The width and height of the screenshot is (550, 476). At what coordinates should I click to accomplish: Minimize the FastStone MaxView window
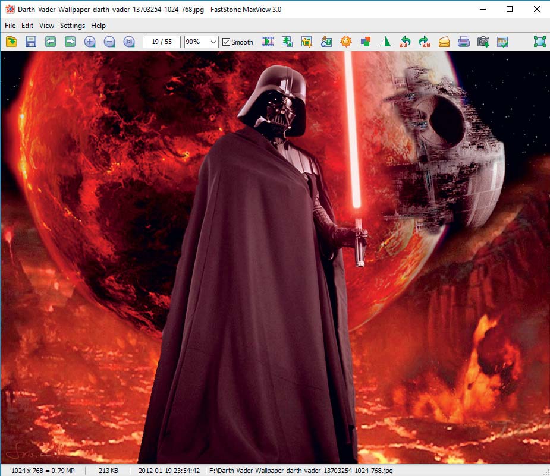click(483, 9)
